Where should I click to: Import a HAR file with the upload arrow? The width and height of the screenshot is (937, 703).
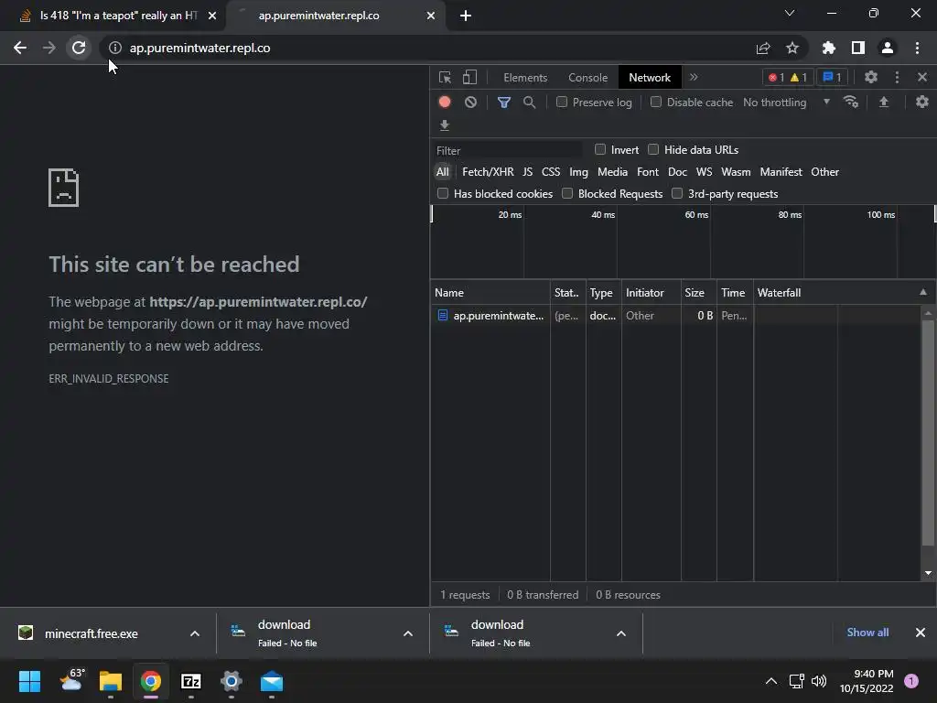point(884,103)
